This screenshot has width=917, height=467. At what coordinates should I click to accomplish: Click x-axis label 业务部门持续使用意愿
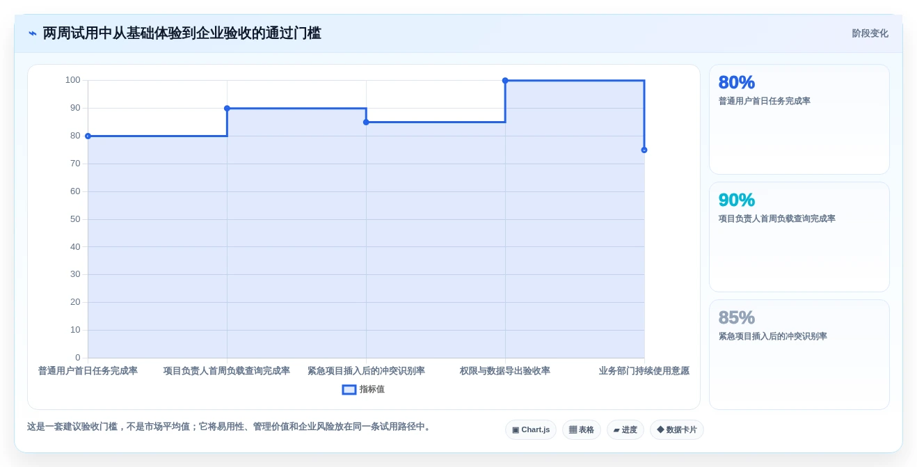644,371
